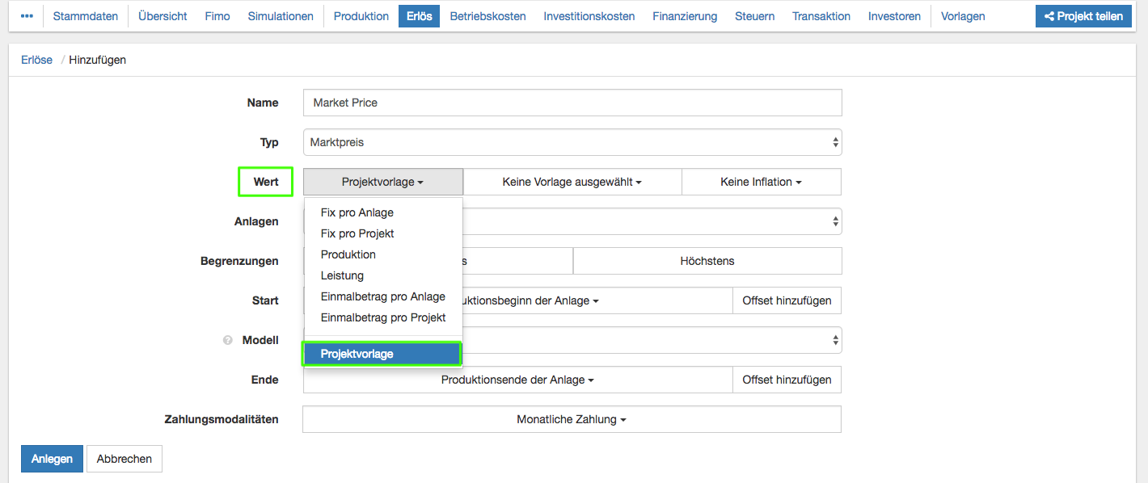
Task: Choose Einmalbetrag pro Projekt option
Action: (382, 317)
